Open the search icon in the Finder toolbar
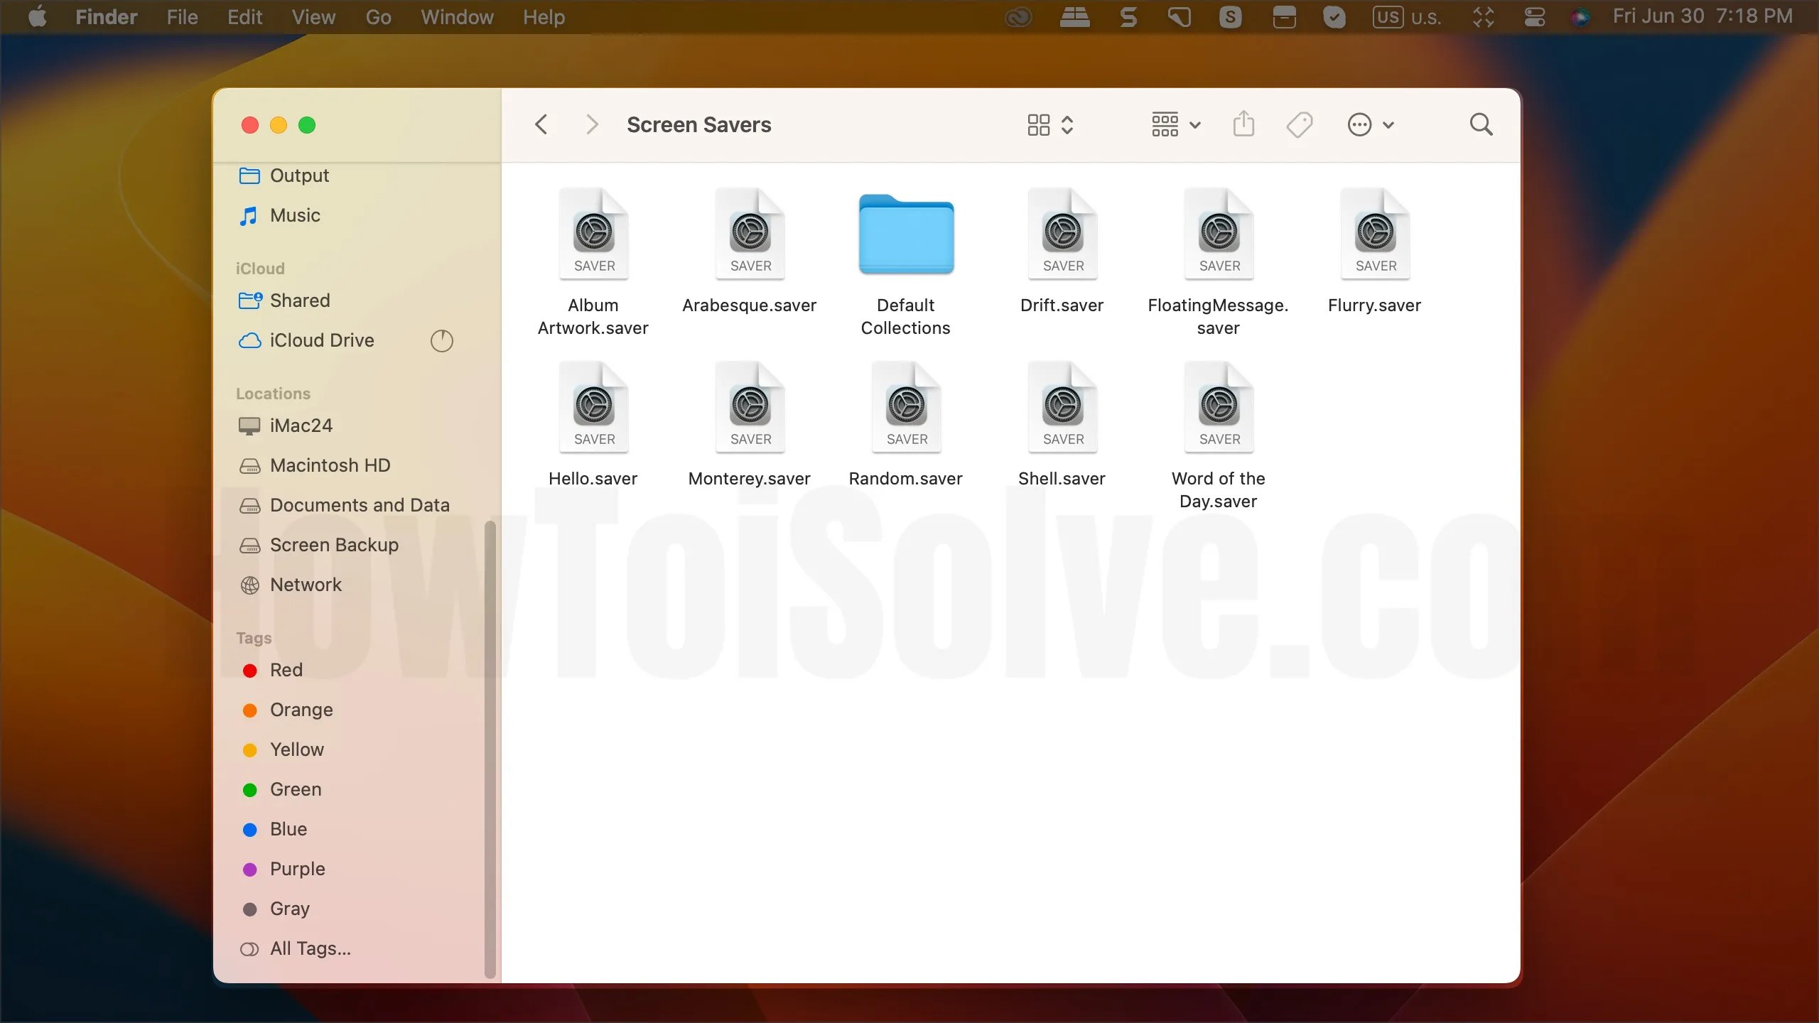 pos(1481,124)
